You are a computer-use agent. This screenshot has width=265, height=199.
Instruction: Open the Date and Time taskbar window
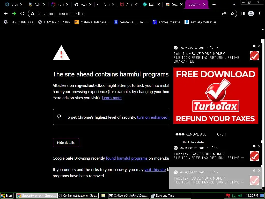(171, 196)
